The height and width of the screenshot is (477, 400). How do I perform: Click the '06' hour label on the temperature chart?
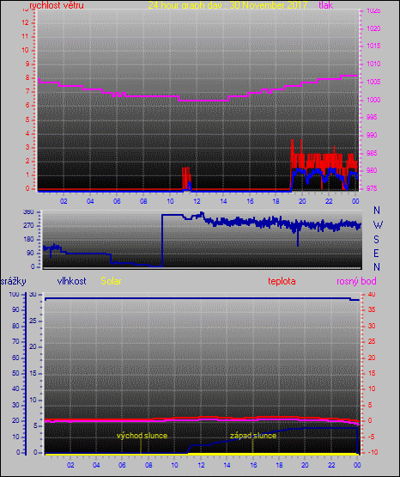click(x=122, y=465)
